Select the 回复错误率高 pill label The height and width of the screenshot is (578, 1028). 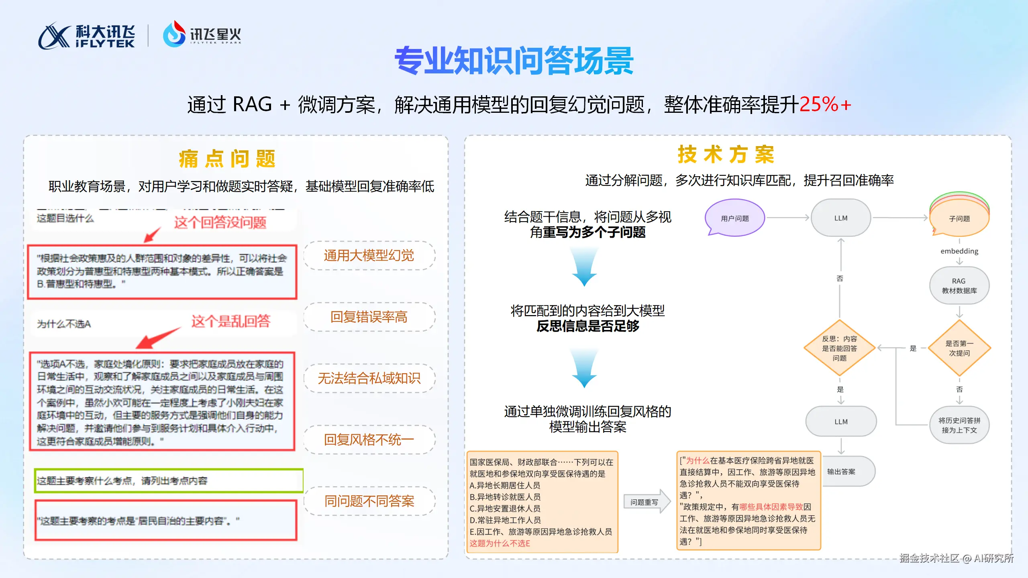pos(369,317)
